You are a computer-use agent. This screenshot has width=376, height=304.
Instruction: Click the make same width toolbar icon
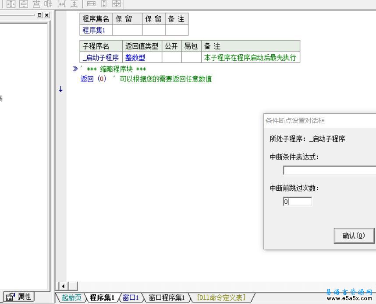[91, 3]
